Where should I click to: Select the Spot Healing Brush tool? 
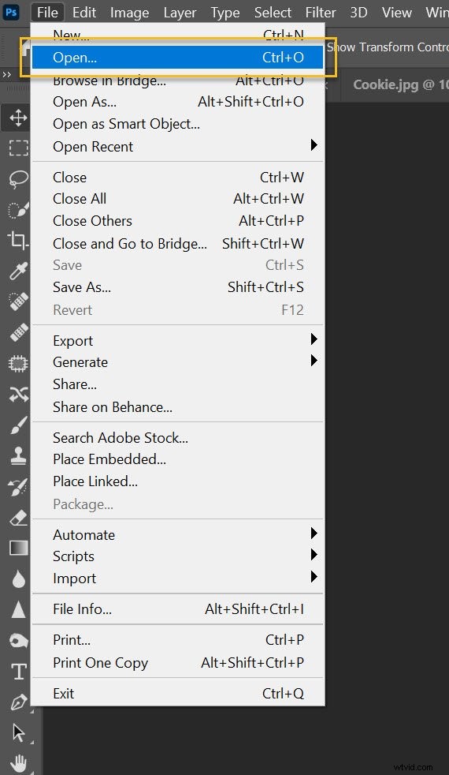(18, 301)
